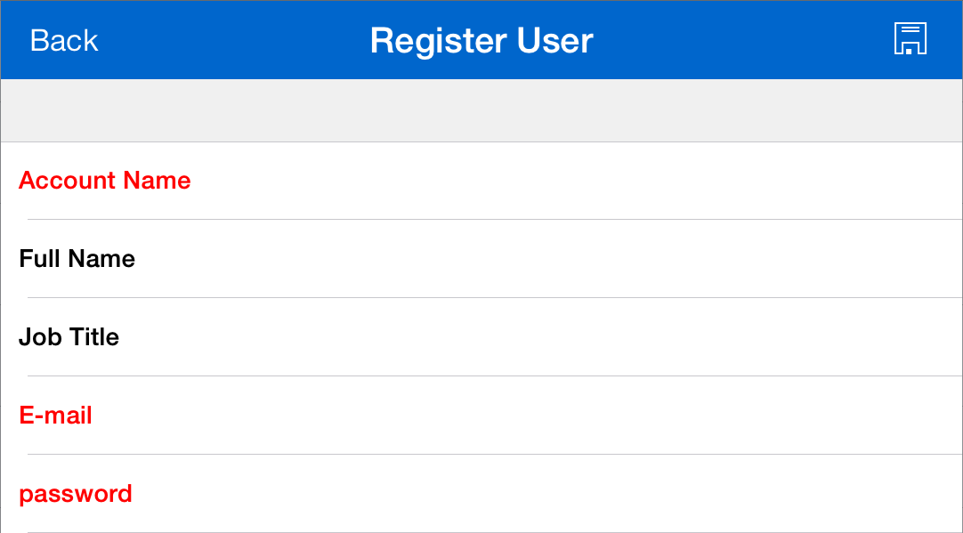Focus the Full Name input field
963x533 pixels.
(x=570, y=259)
